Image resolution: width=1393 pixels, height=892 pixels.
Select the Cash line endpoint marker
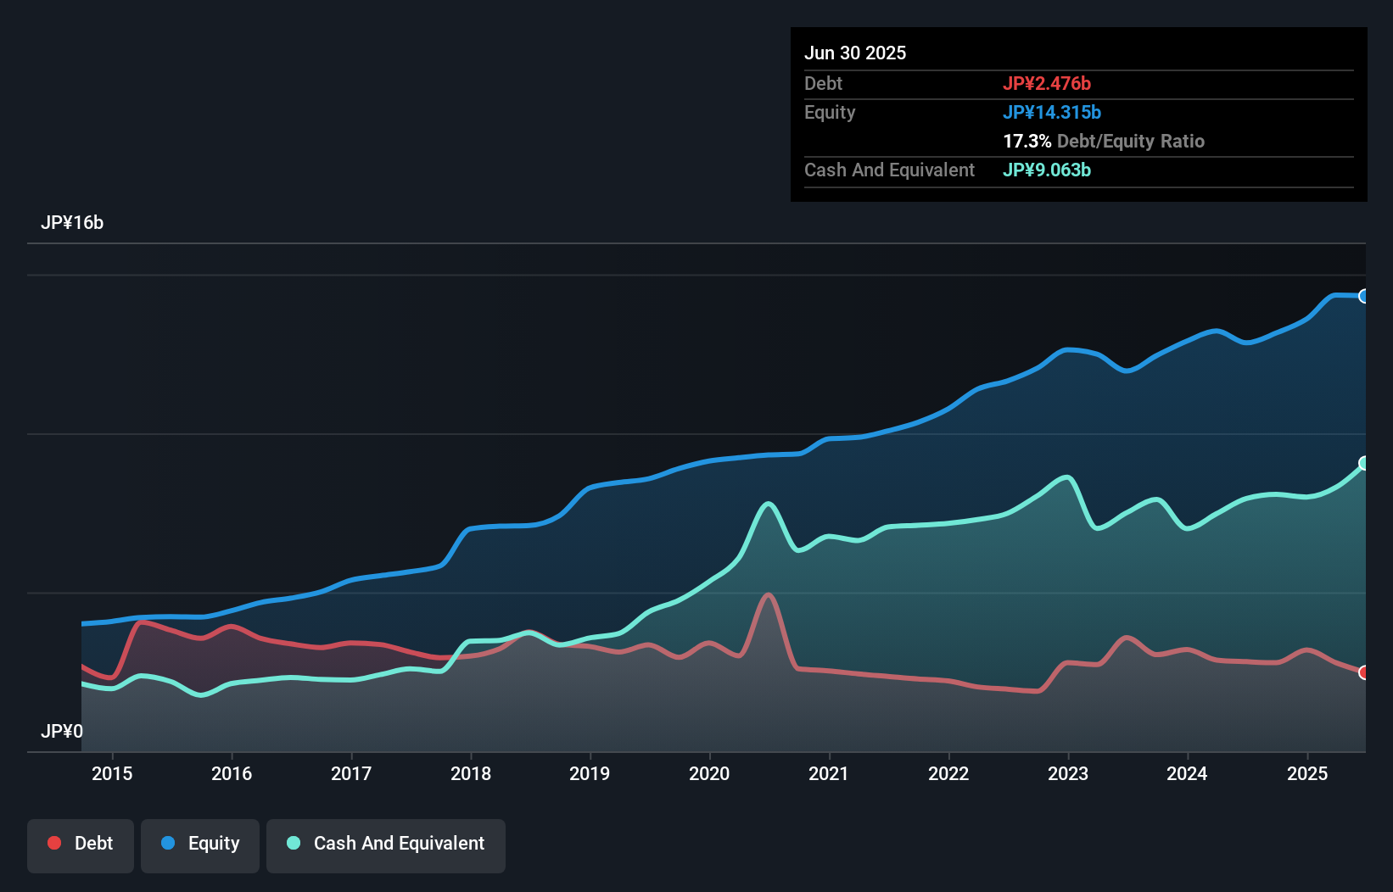click(x=1363, y=463)
